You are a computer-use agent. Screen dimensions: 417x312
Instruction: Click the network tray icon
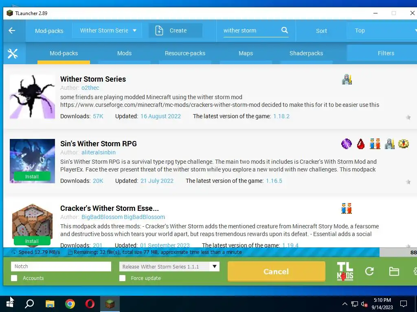coord(355,304)
